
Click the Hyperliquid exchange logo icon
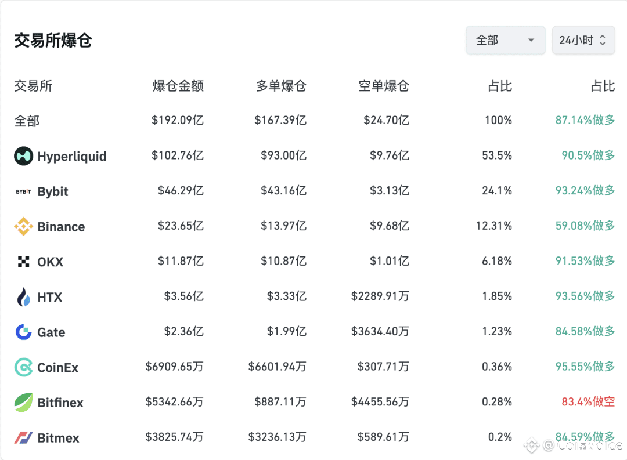(x=24, y=156)
